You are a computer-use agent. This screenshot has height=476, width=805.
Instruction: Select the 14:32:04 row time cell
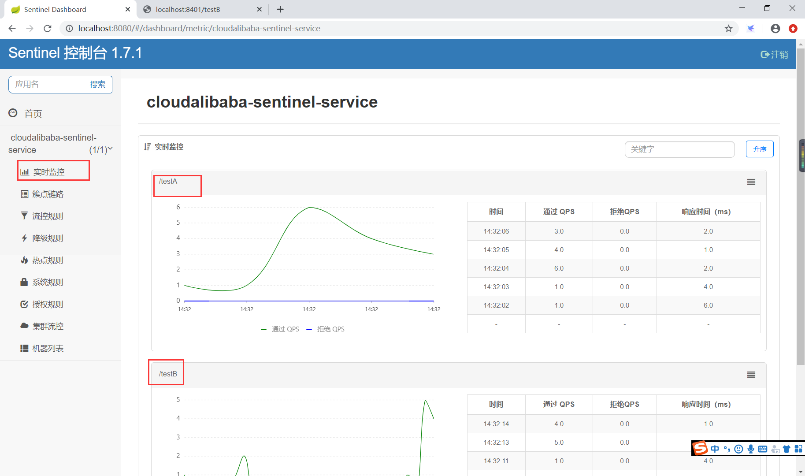point(496,268)
